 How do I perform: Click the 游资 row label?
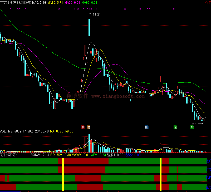208,170
